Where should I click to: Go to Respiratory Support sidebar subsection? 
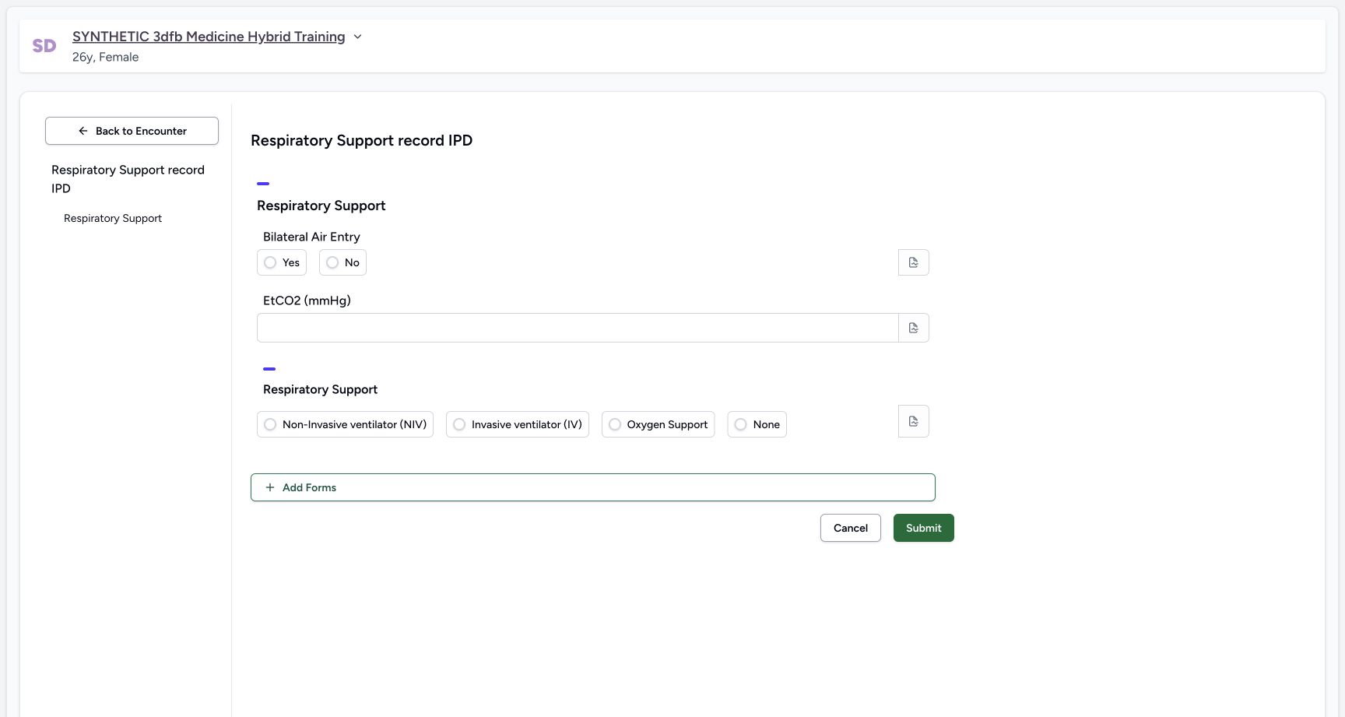click(113, 218)
